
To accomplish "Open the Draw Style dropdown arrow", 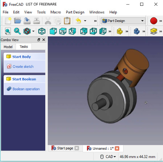I will [x=33, y=31].
